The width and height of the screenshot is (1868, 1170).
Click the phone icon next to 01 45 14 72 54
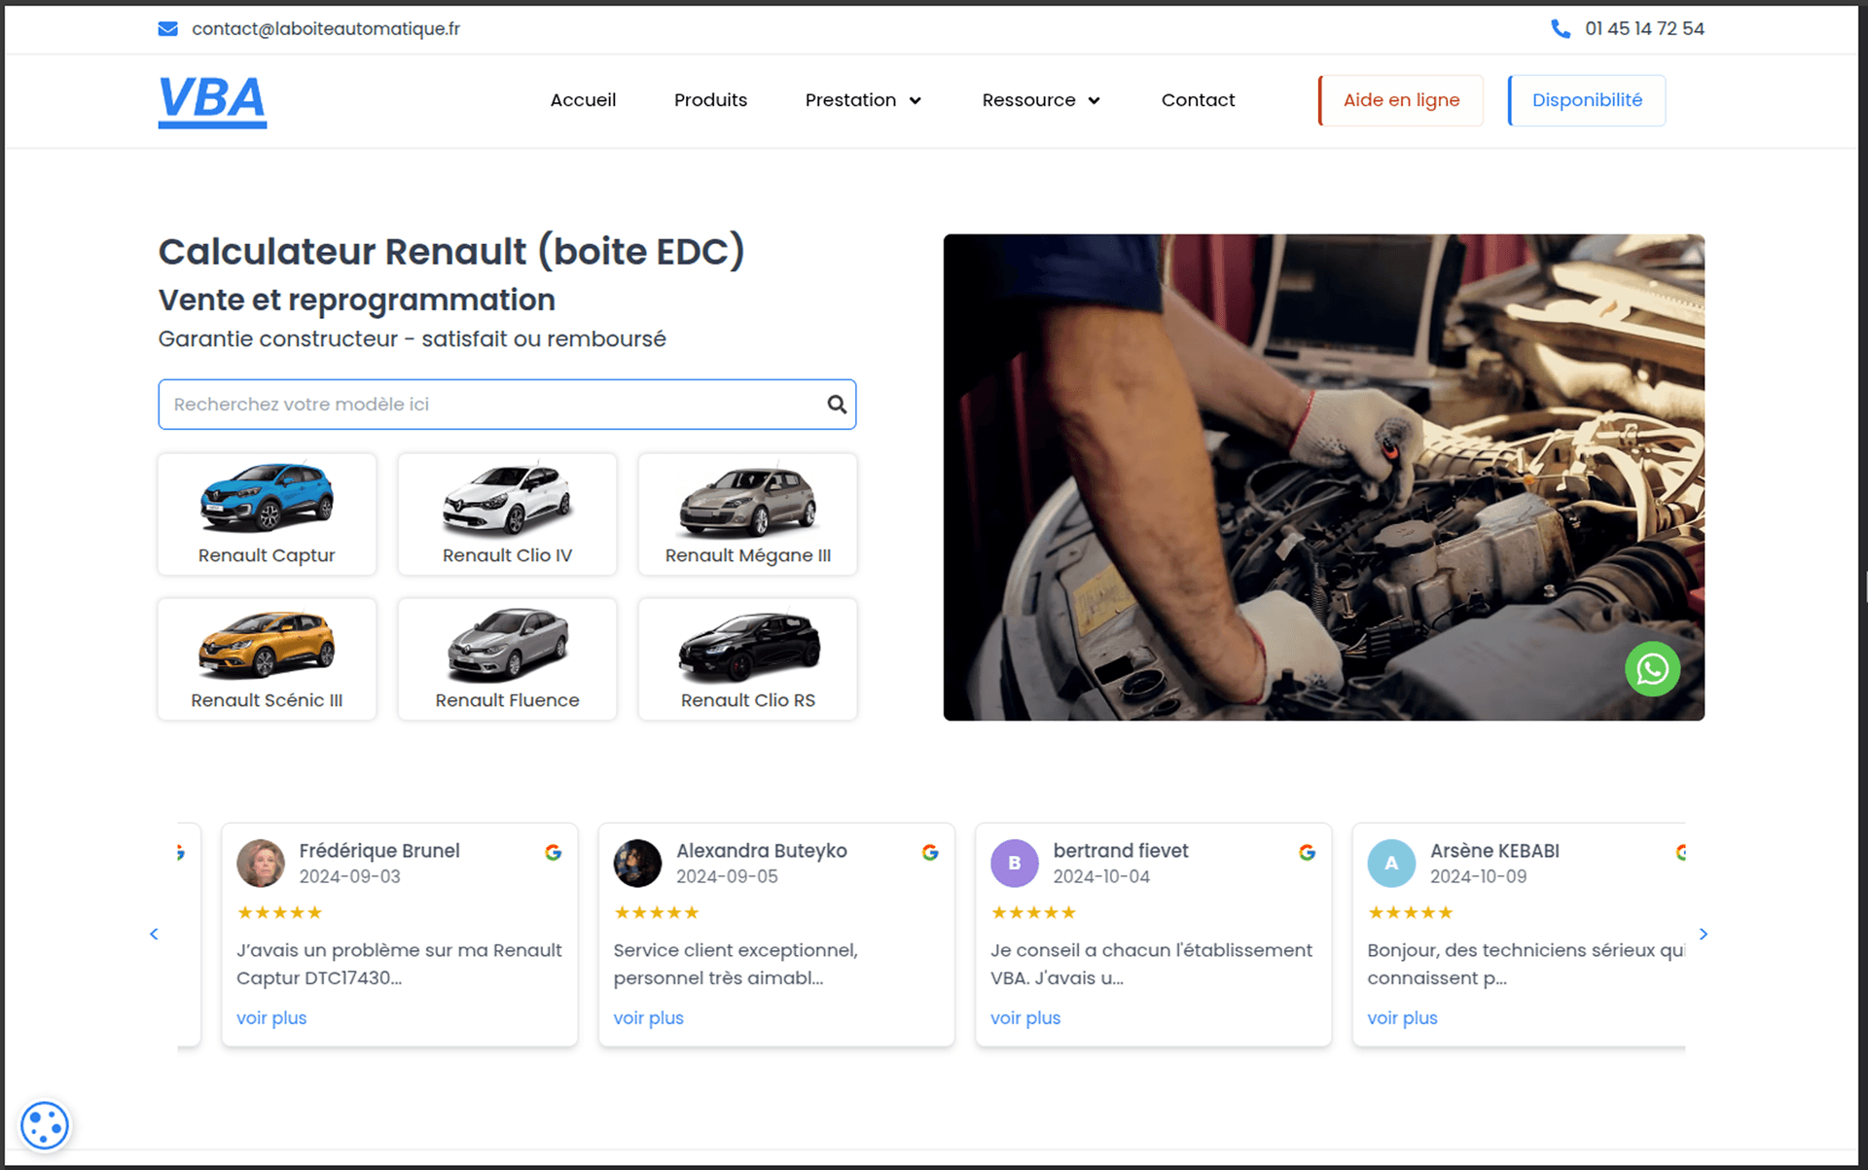click(1561, 28)
